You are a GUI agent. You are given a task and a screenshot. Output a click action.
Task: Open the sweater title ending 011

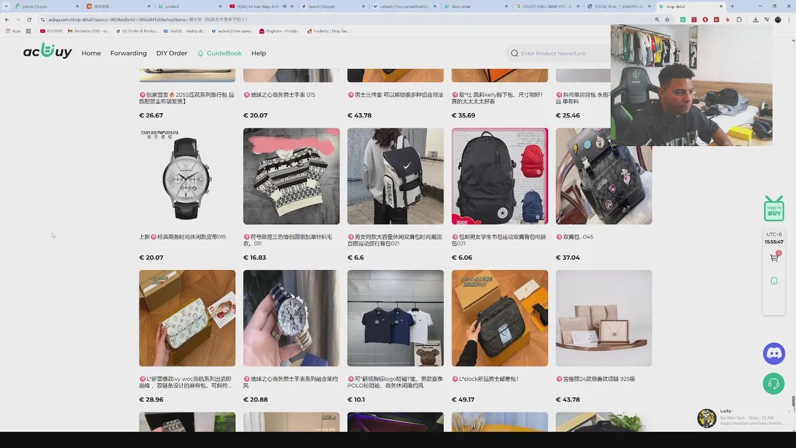[288, 240]
